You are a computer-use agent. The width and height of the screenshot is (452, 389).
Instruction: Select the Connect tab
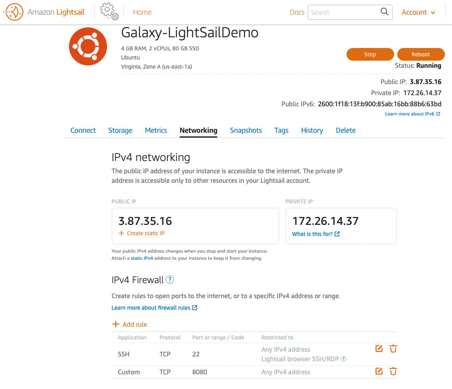[83, 130]
